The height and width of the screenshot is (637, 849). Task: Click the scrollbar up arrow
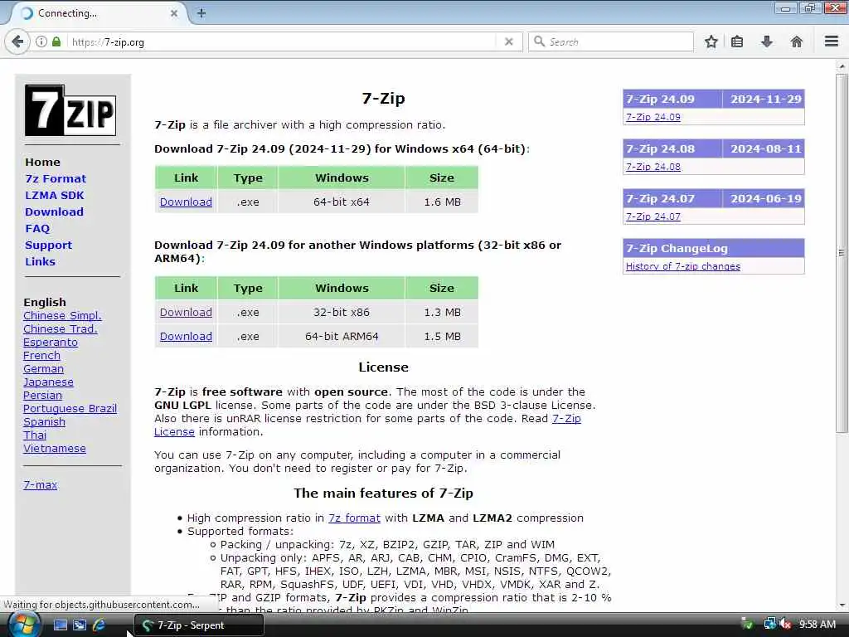tap(841, 66)
